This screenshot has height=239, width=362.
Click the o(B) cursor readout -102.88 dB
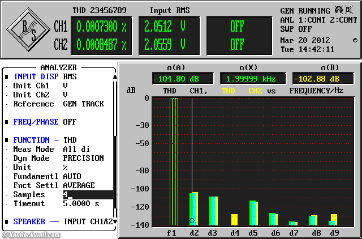pos(323,79)
